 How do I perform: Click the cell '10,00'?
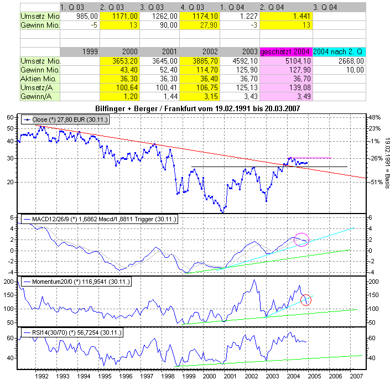[x=339, y=70]
